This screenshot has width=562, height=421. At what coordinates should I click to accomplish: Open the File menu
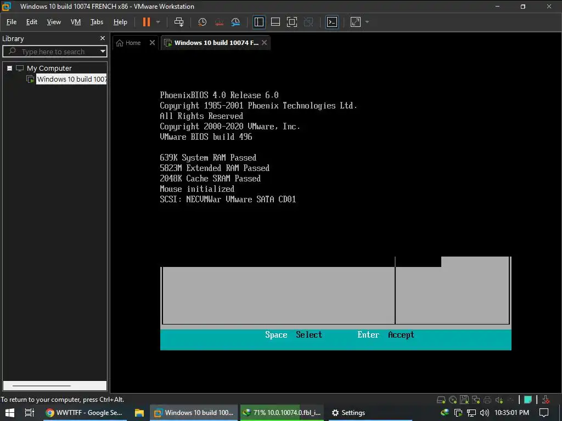(12, 22)
